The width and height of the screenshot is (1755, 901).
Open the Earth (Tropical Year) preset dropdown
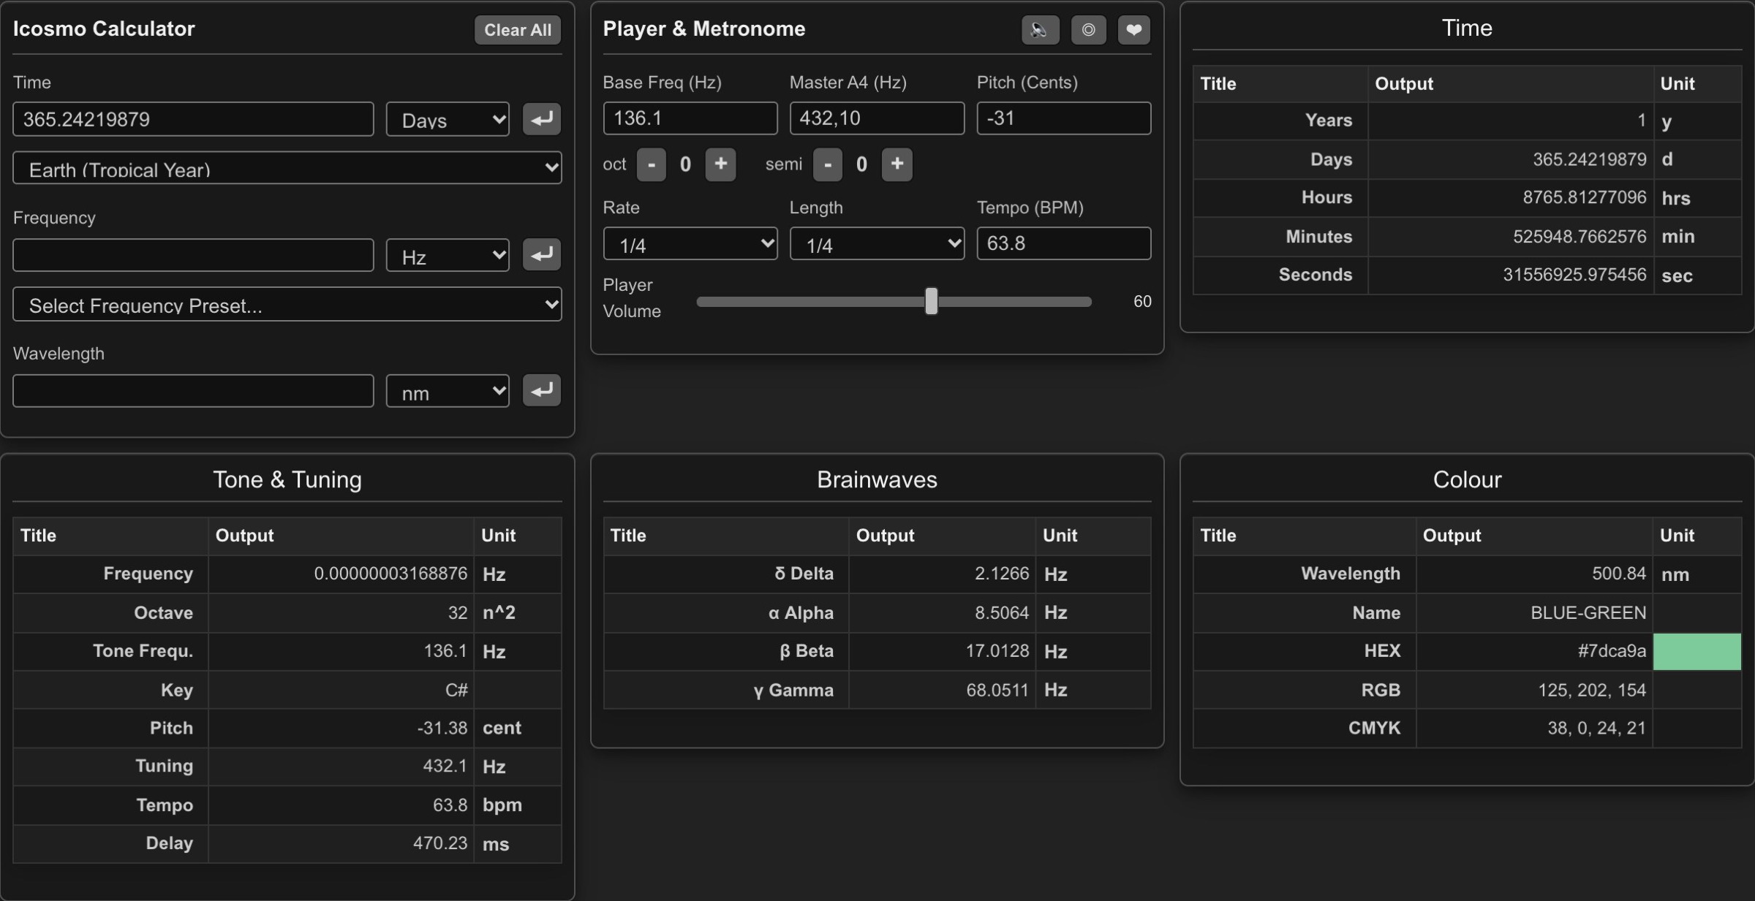pyautogui.click(x=287, y=168)
